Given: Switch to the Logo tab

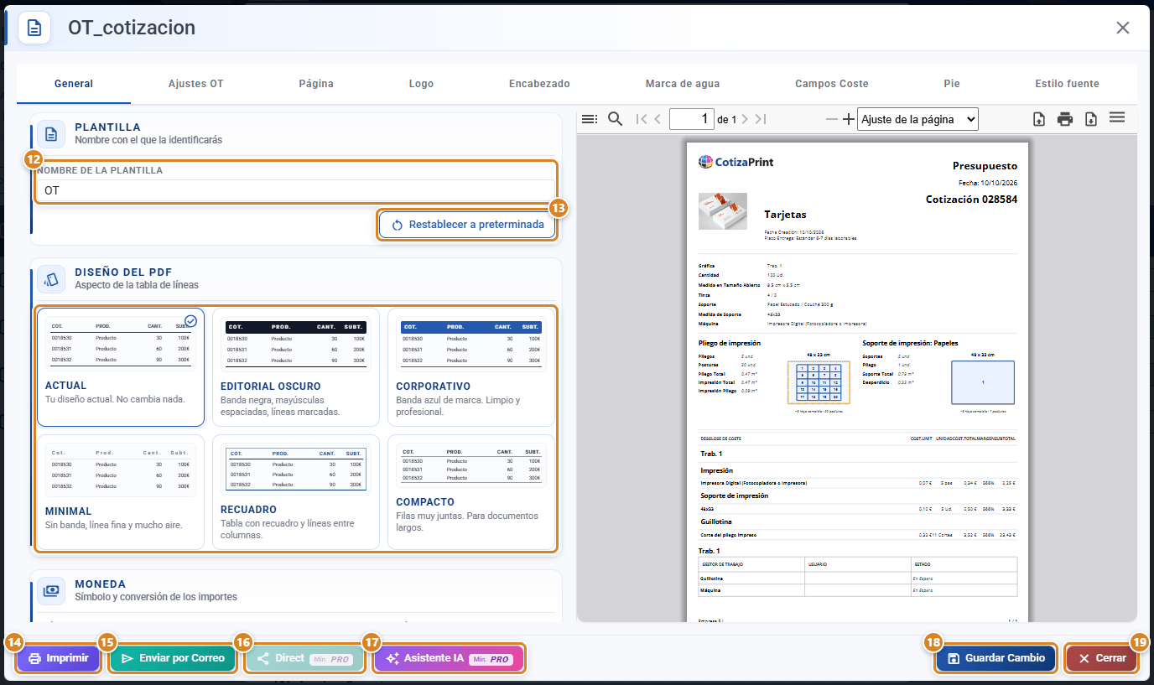Looking at the screenshot, I should 422,84.
